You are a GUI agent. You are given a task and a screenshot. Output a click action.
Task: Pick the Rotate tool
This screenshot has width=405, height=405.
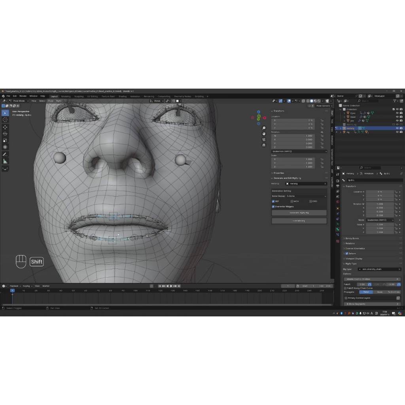(x=5, y=134)
